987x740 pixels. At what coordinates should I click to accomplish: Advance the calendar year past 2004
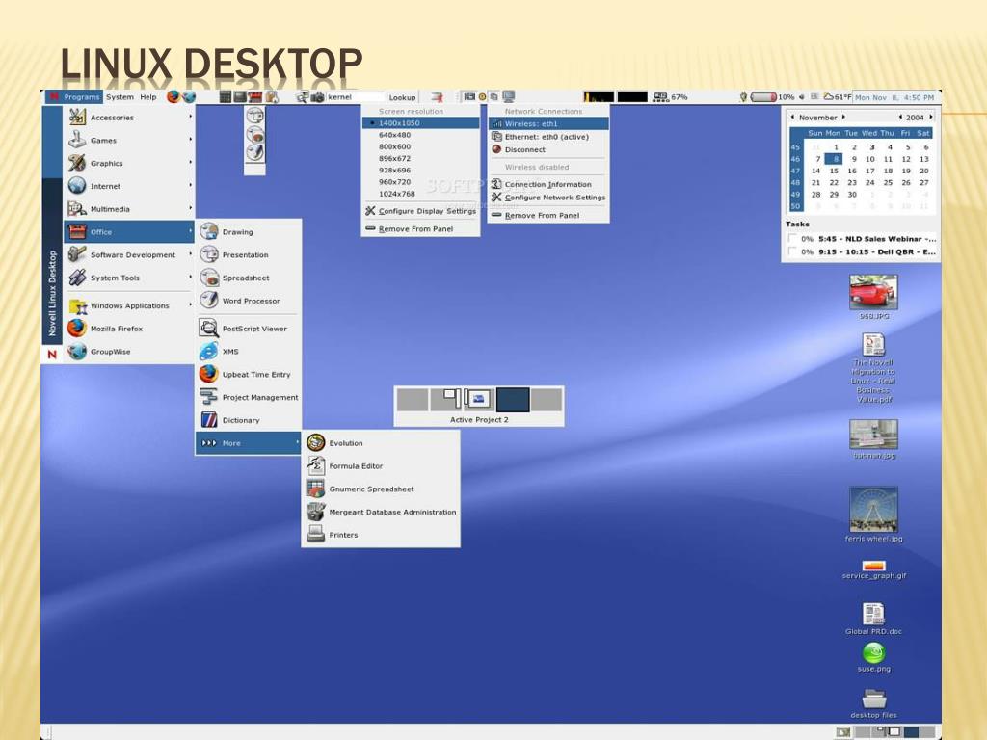tap(931, 117)
